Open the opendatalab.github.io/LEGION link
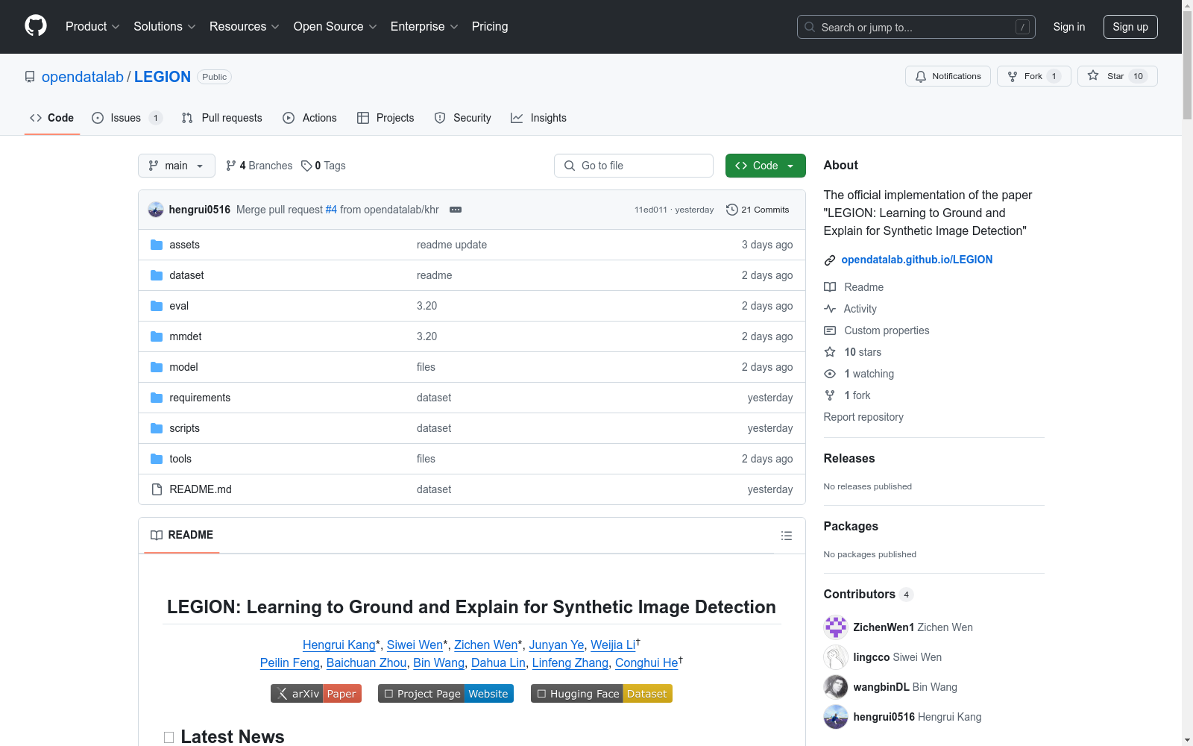The height and width of the screenshot is (746, 1193). (x=917, y=260)
